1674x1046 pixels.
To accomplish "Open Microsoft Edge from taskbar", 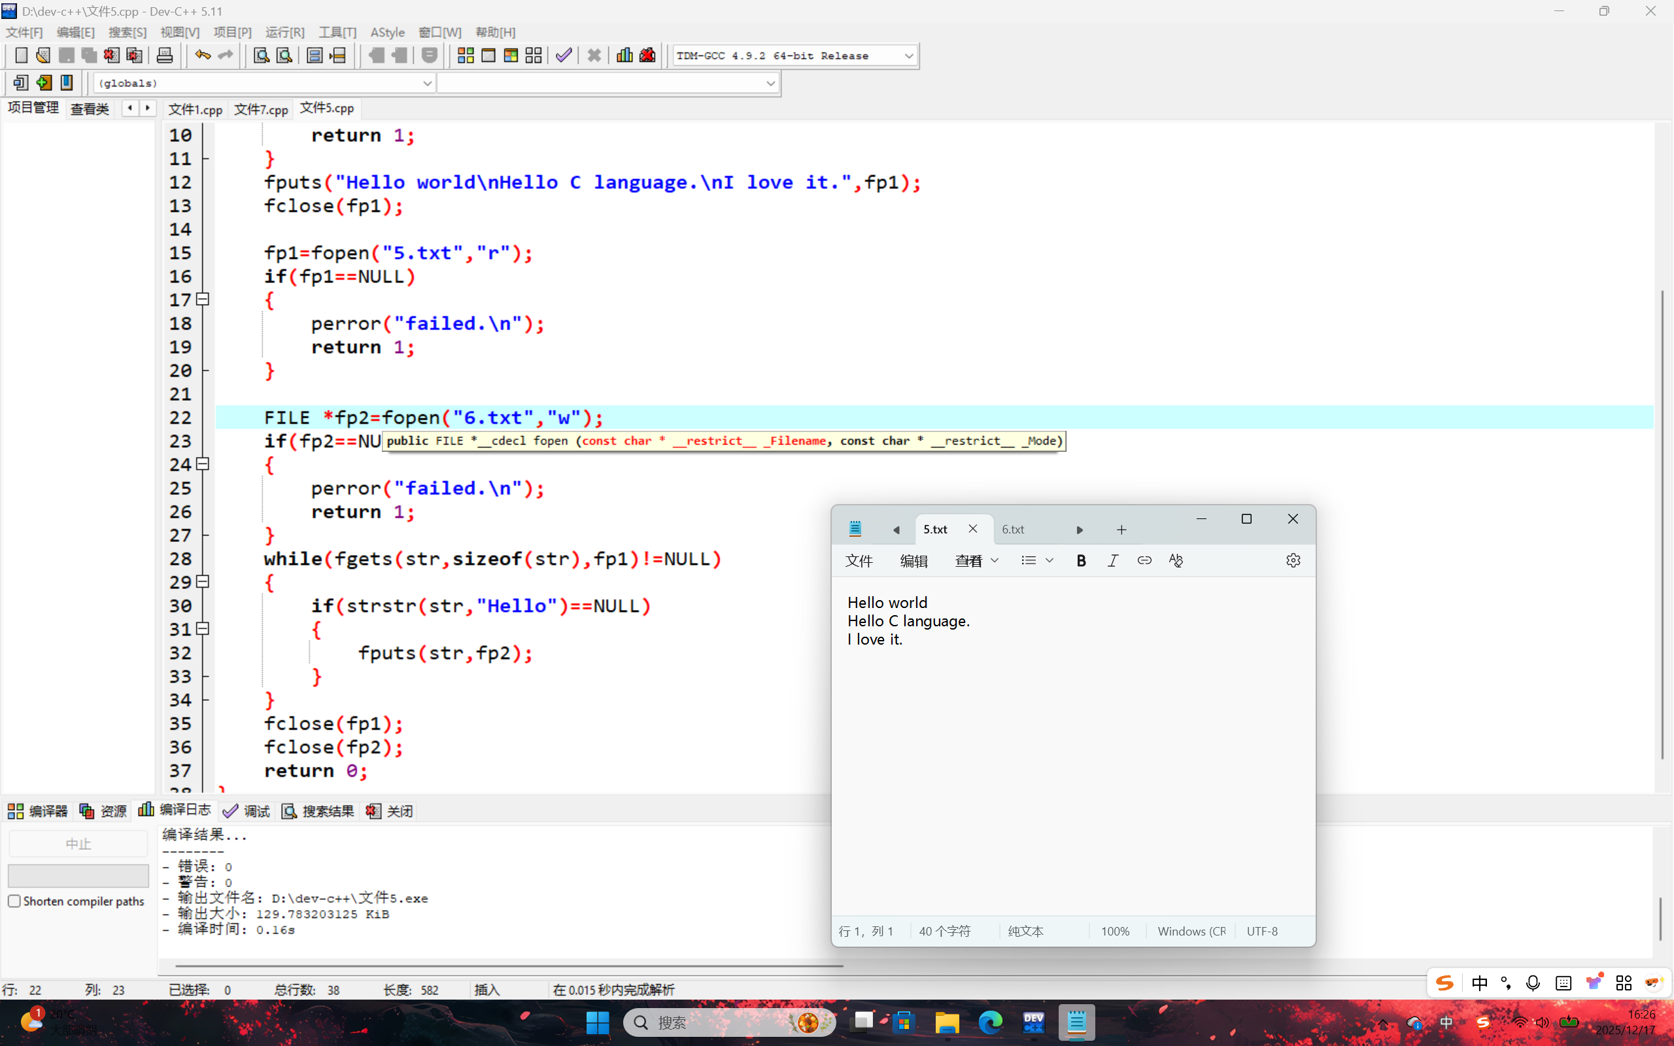I will [x=990, y=1022].
